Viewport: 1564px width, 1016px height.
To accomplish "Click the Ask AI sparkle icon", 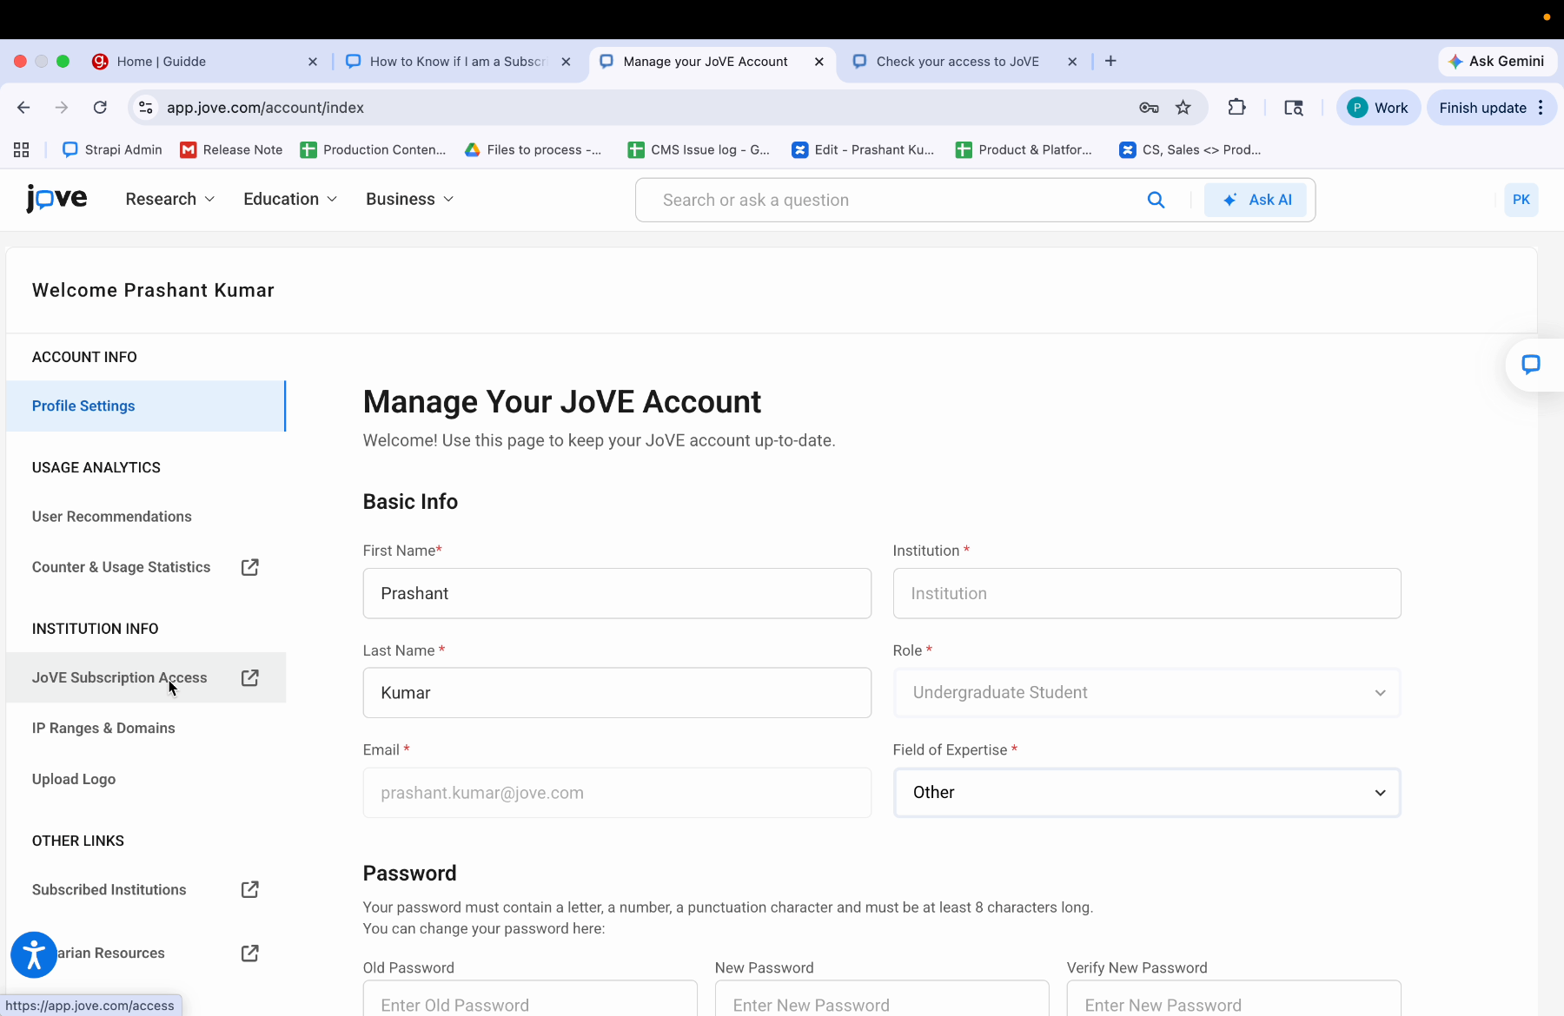I will pyautogui.click(x=1229, y=199).
